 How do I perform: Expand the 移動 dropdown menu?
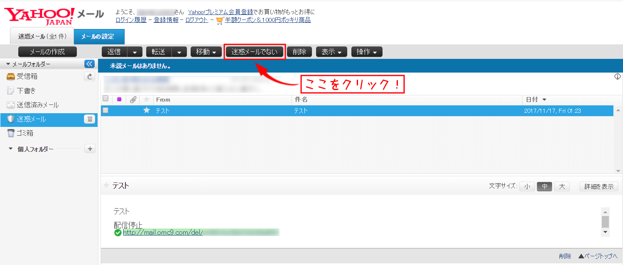click(206, 52)
